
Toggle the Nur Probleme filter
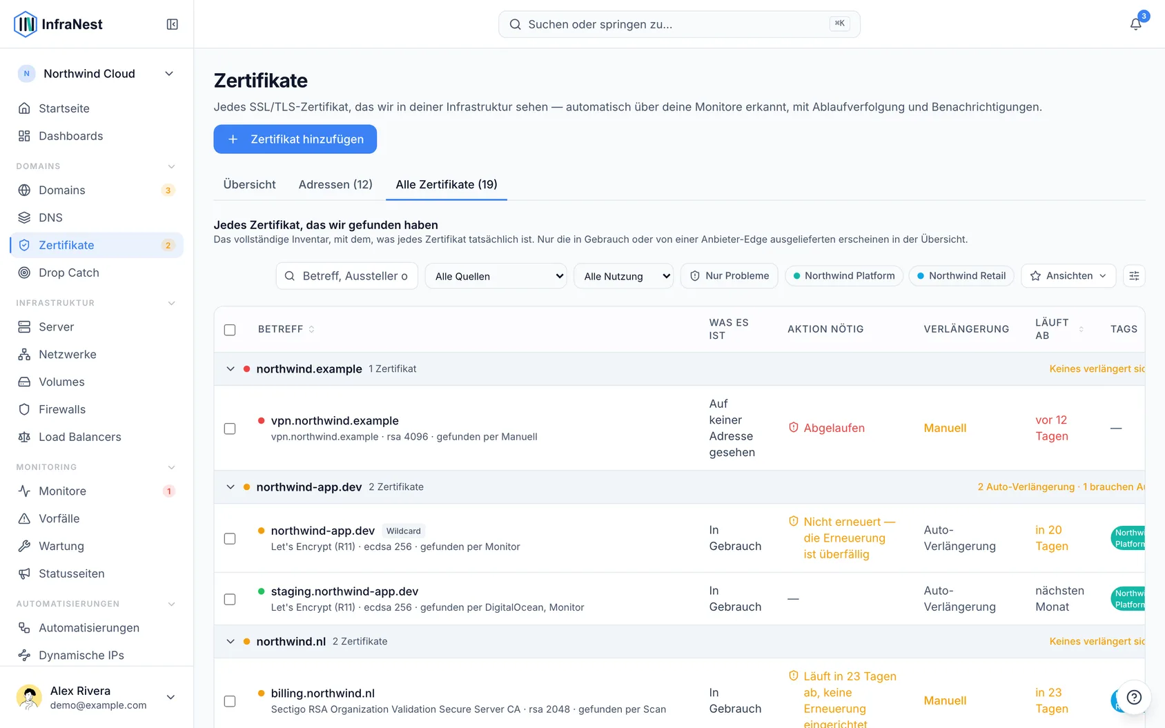tap(730, 276)
